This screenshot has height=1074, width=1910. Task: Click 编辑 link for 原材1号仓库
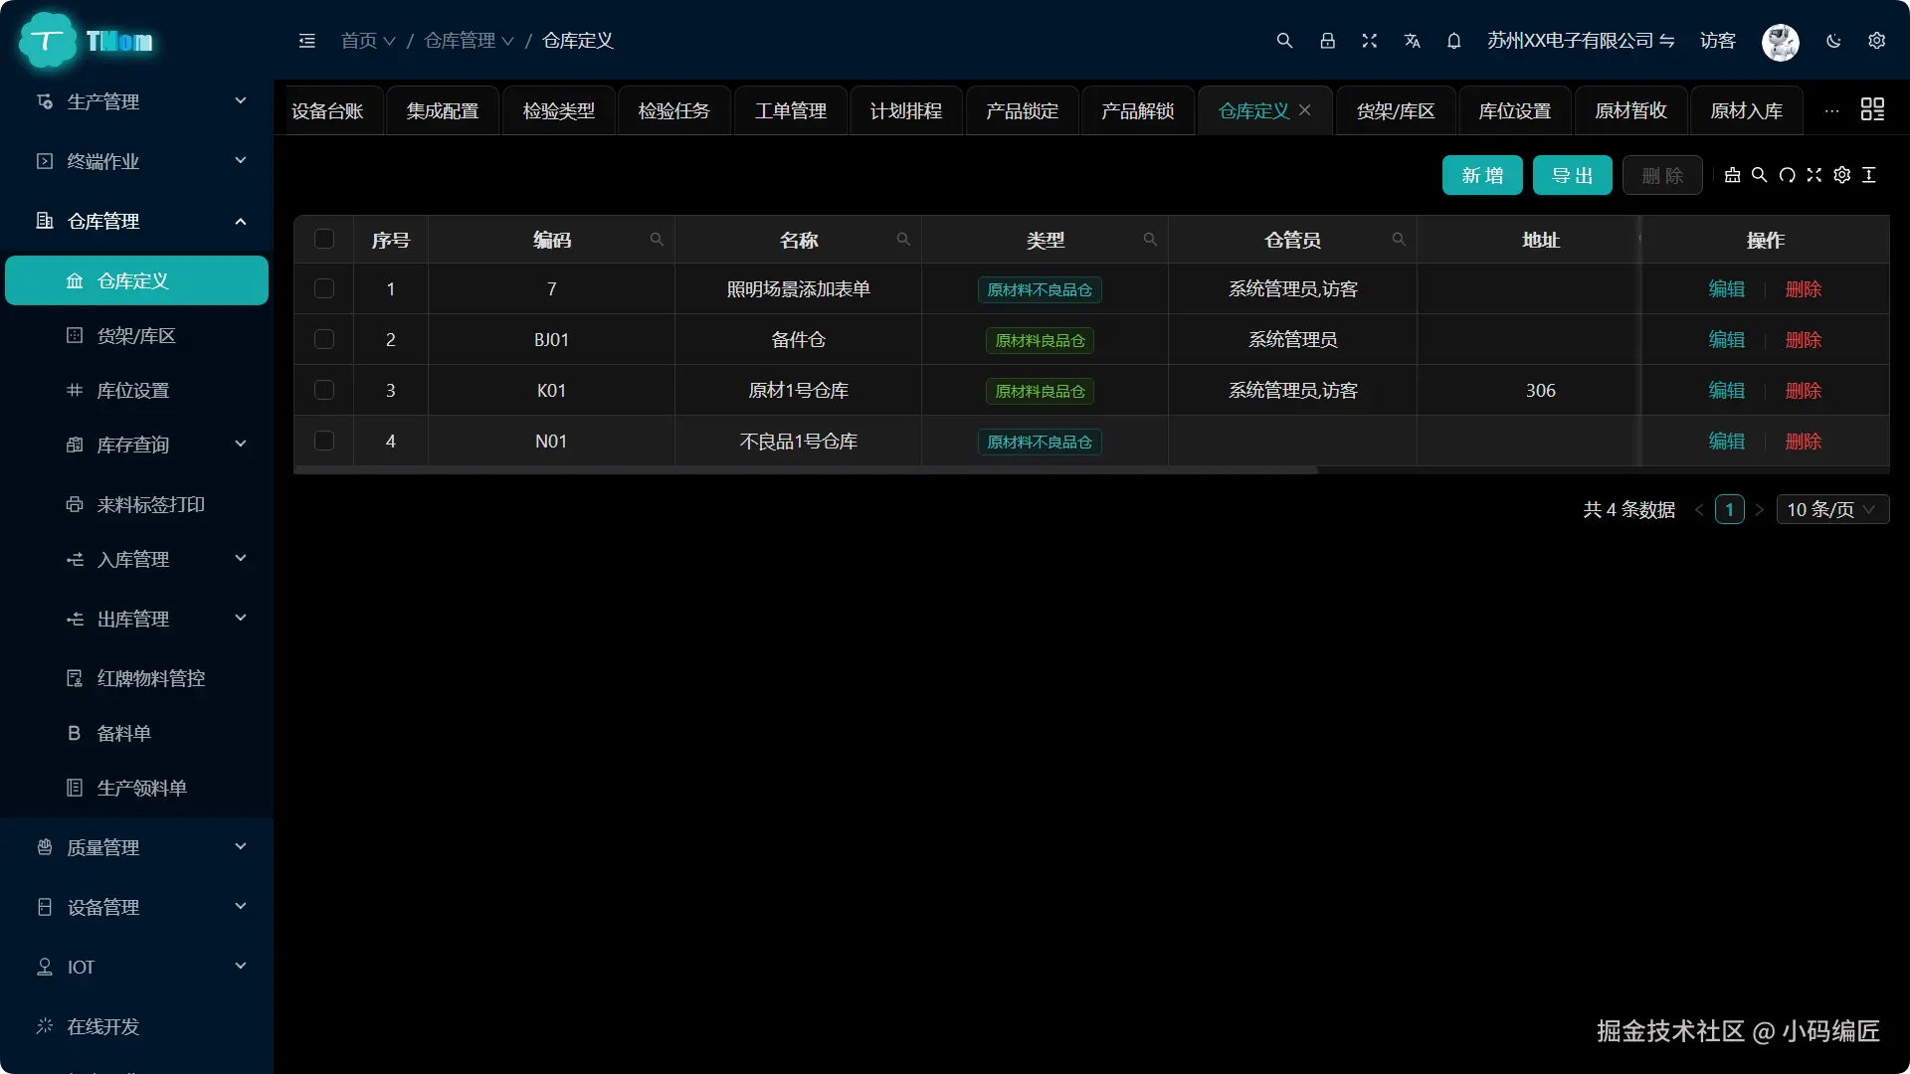[x=1726, y=390]
